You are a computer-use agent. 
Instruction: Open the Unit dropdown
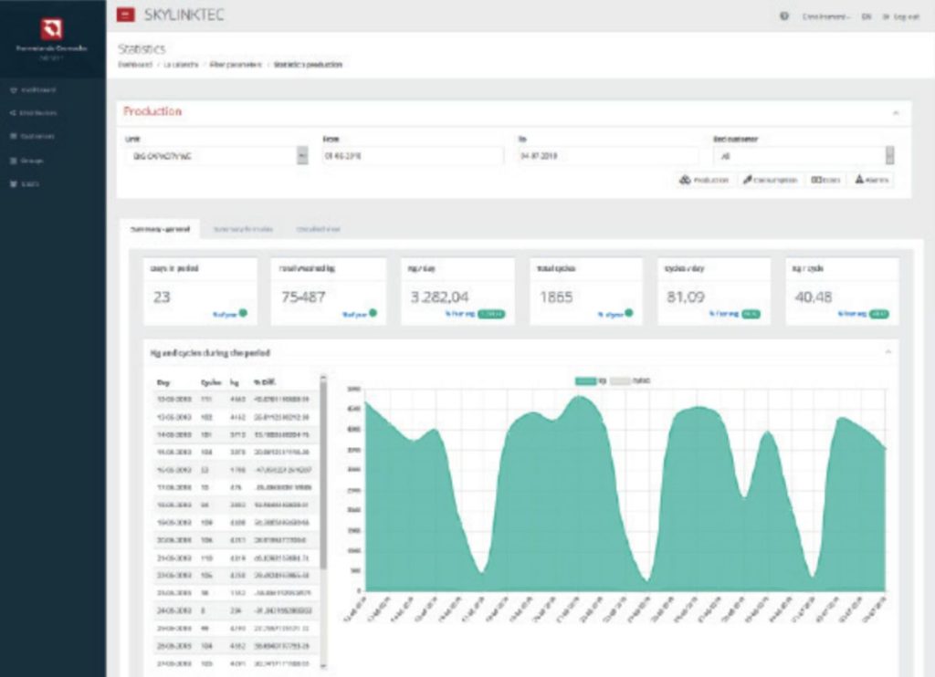[216, 156]
